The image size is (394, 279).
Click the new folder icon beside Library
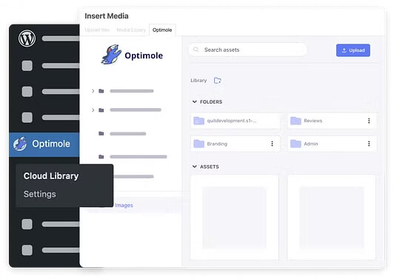[217, 81]
